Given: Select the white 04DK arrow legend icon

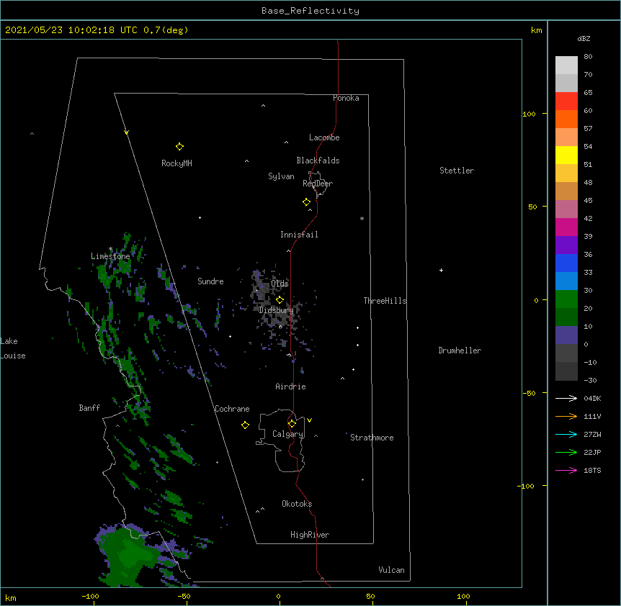Looking at the screenshot, I should tap(566, 398).
